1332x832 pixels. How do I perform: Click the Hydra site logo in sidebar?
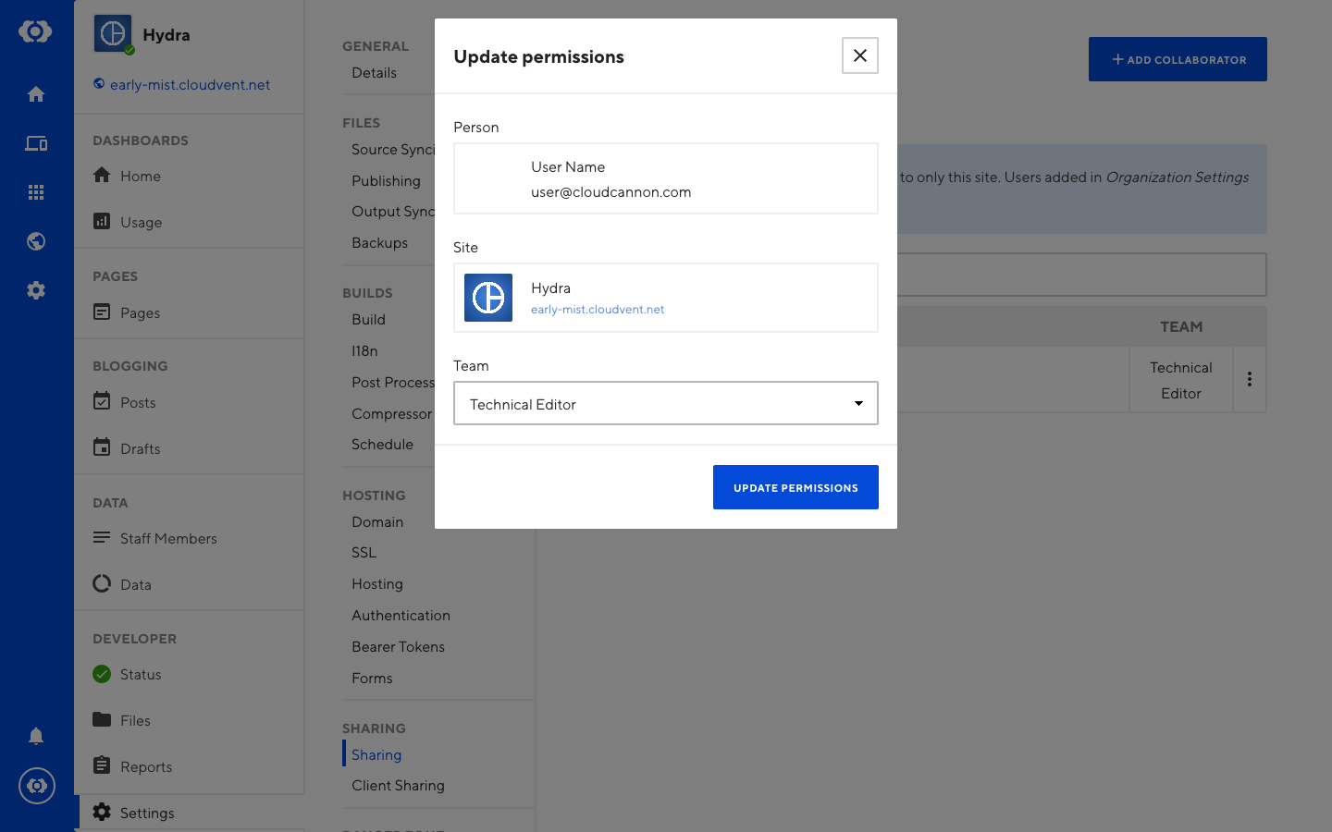[113, 34]
